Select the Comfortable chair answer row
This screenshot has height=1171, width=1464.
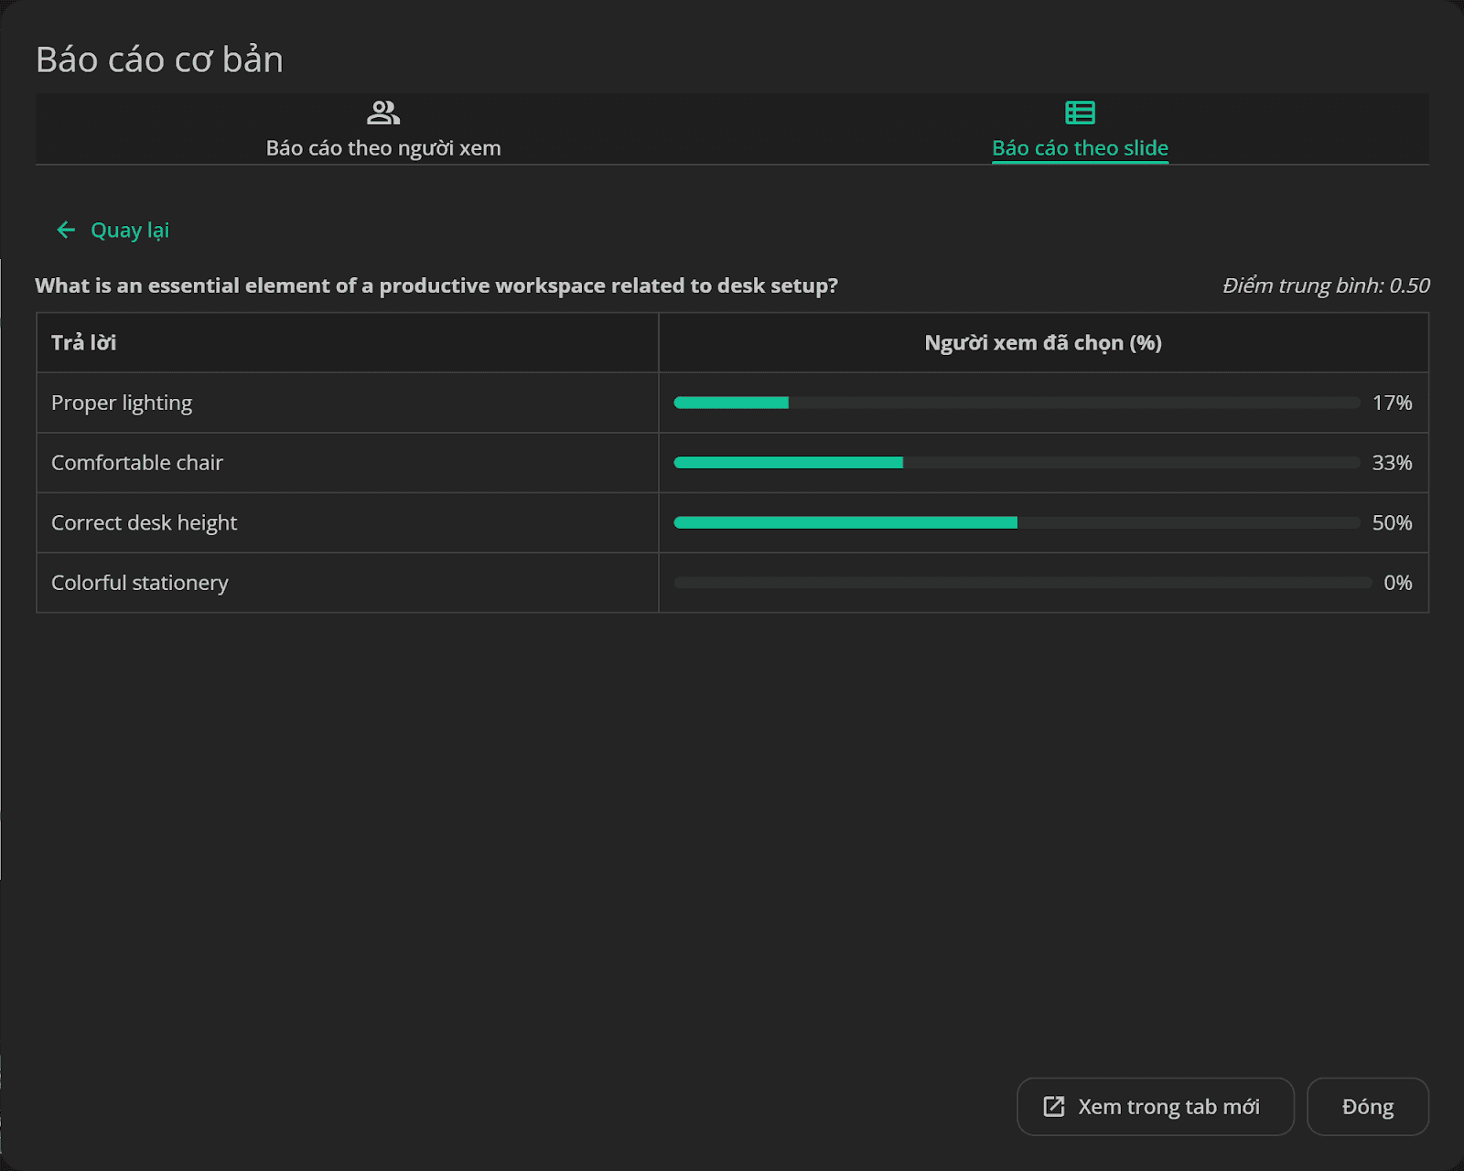(732, 463)
